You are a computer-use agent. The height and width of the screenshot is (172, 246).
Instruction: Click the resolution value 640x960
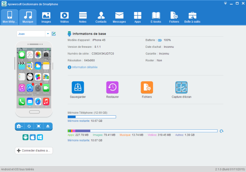(90, 61)
